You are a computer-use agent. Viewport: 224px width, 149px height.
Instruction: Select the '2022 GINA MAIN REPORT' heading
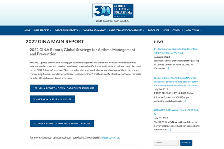click(x=55, y=42)
